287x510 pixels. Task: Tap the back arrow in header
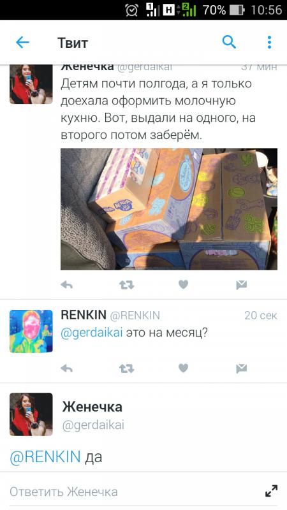(x=22, y=42)
